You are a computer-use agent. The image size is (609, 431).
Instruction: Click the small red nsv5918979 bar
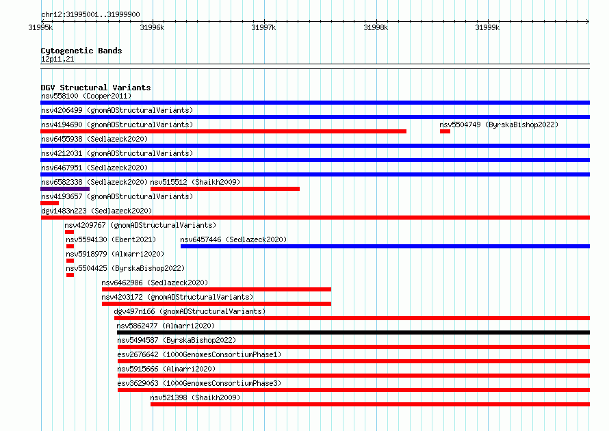coord(70,261)
